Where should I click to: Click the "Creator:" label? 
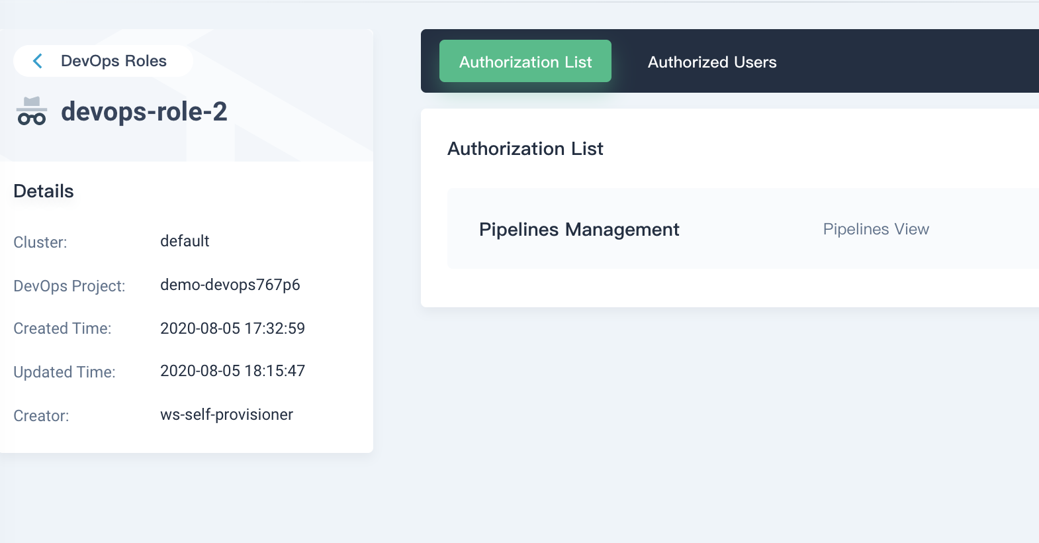41,416
